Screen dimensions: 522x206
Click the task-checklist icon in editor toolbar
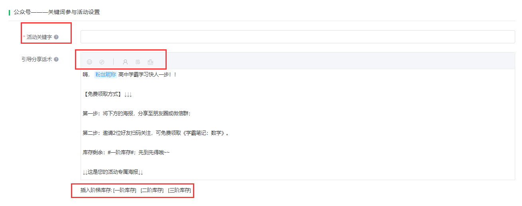click(138, 62)
